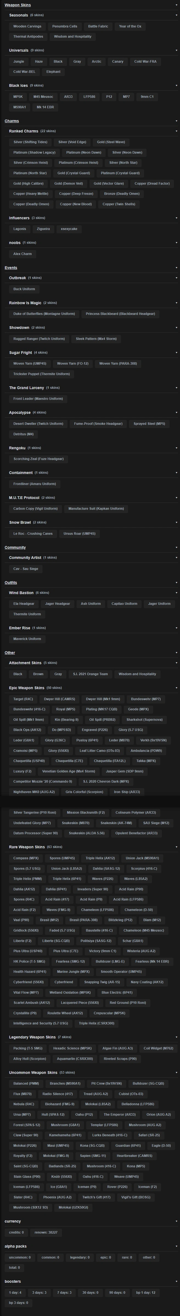
Task: Select the MP5K Black Ice tag
Action: 18,96
